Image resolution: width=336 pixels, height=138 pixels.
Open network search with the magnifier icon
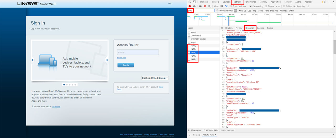(209, 6)
